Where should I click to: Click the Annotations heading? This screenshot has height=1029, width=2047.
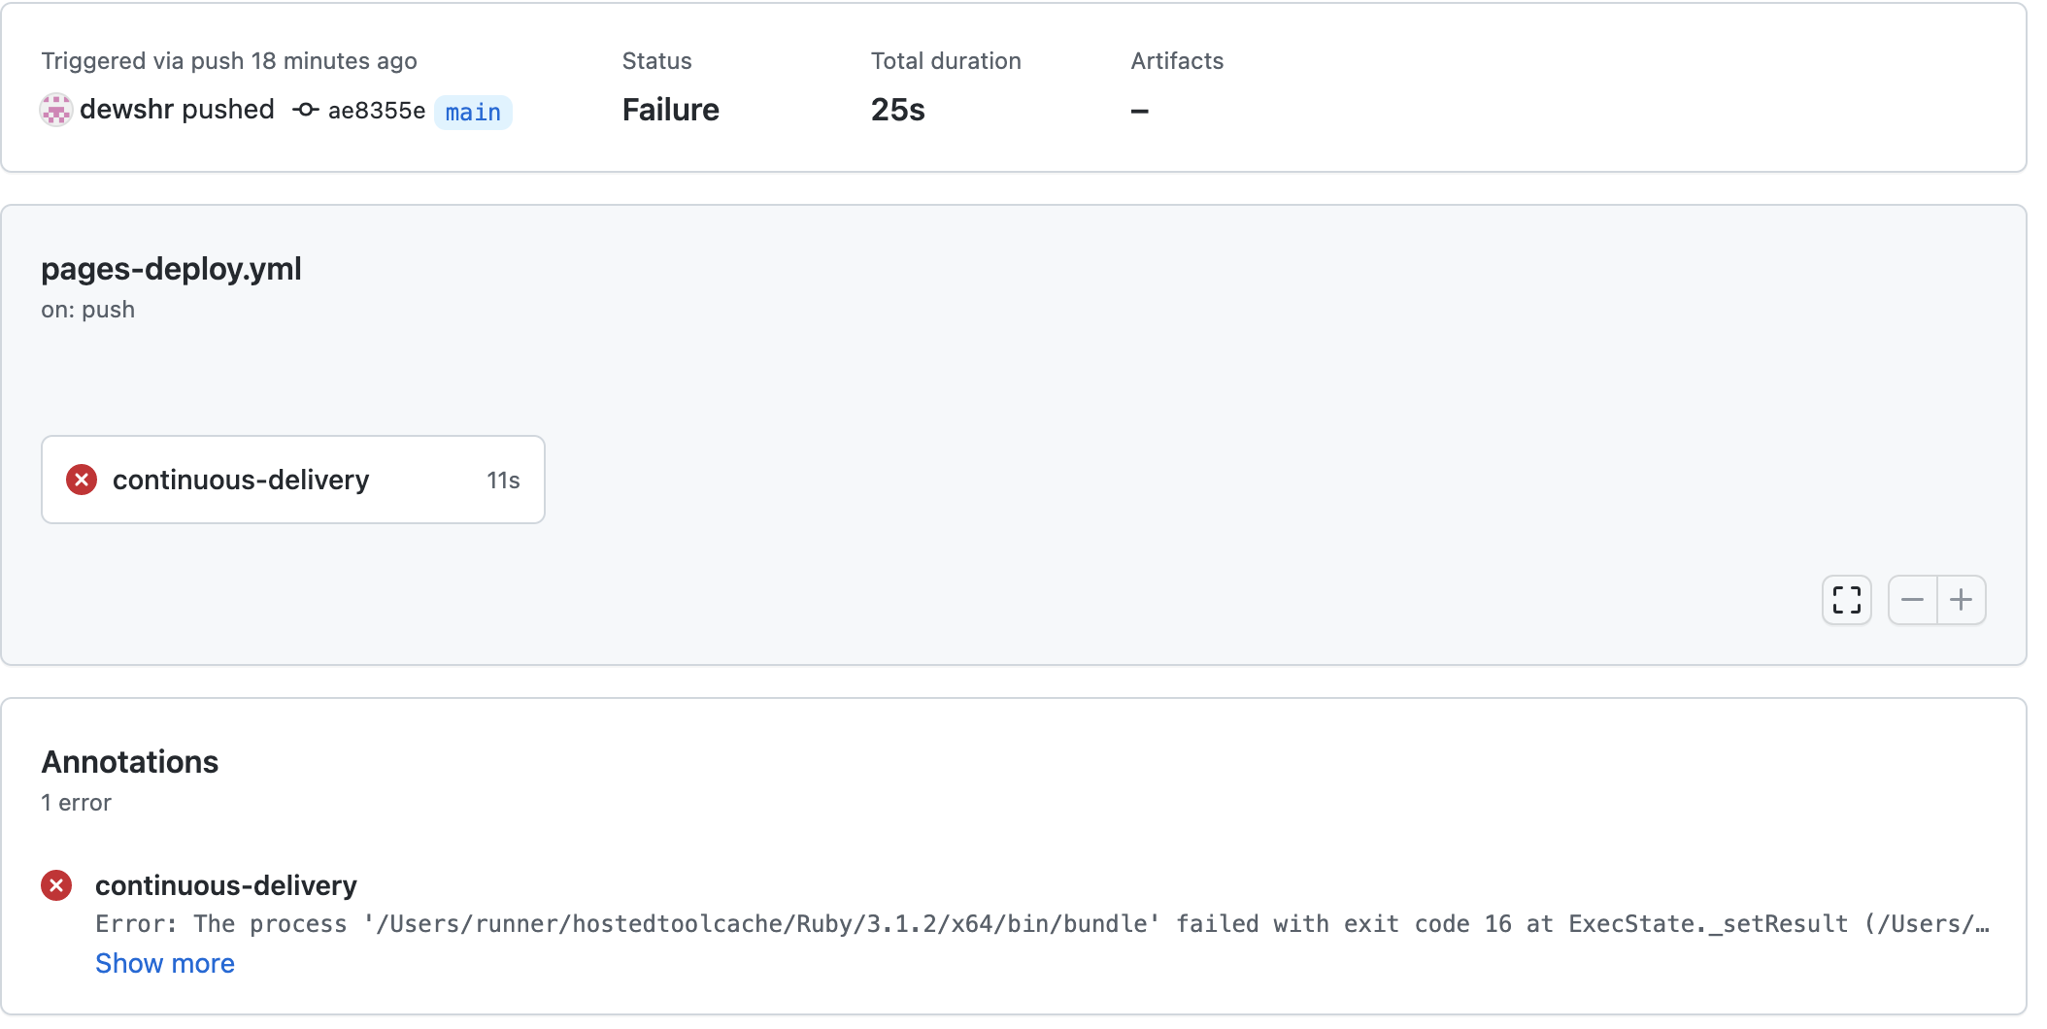coord(130,762)
